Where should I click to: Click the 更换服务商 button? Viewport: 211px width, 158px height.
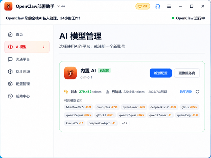(187, 73)
